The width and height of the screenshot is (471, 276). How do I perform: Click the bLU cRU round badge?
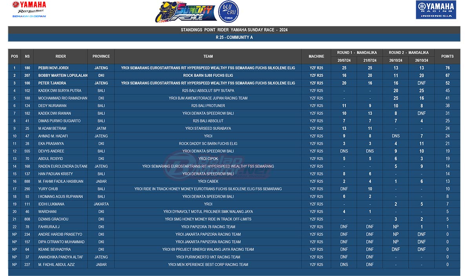[x=228, y=11]
